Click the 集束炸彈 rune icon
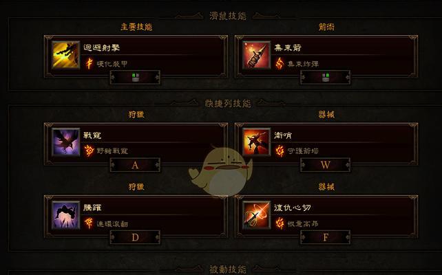 click(x=280, y=64)
